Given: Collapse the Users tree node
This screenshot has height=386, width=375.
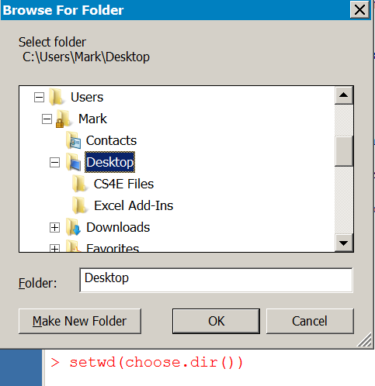Looking at the screenshot, I should tap(39, 98).
